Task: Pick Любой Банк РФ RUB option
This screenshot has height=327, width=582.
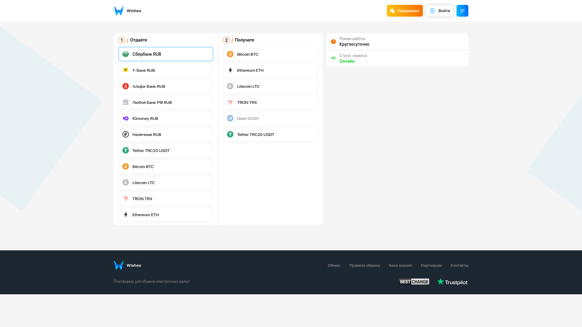Action: click(166, 102)
